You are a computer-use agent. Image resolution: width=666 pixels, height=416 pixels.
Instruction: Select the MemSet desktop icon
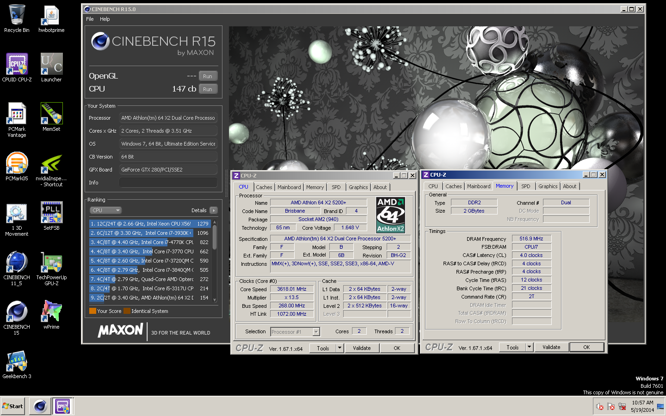pos(51,117)
